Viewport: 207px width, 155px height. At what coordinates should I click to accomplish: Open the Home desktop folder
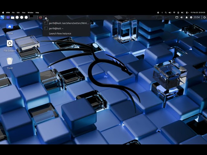(x=10, y=29)
